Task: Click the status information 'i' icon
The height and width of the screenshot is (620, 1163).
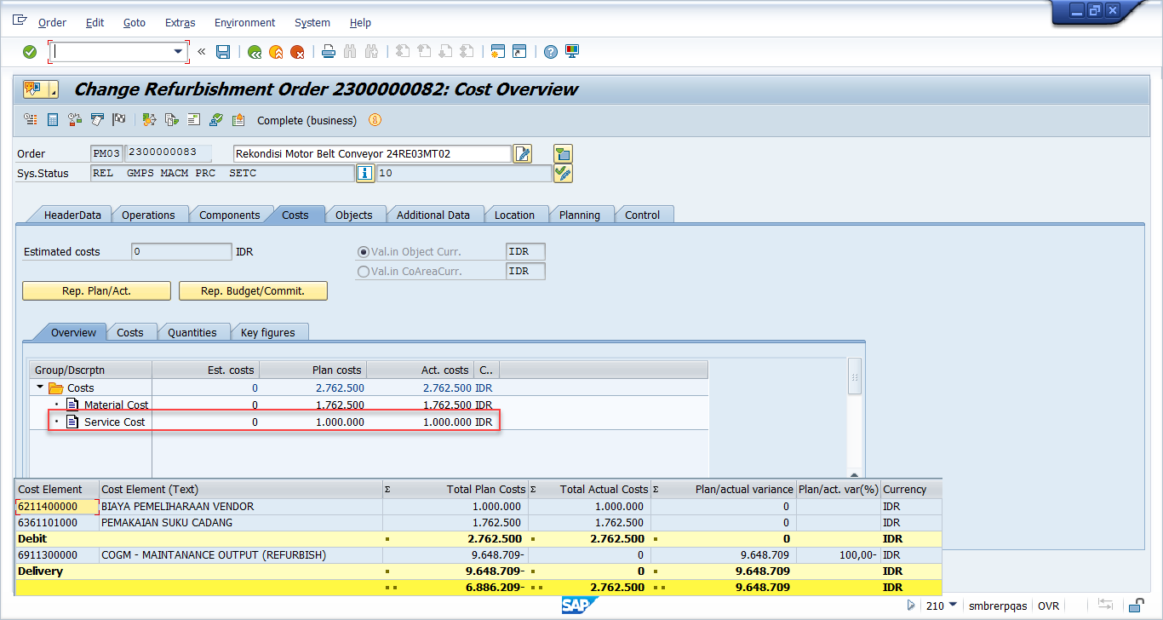Action: (364, 174)
